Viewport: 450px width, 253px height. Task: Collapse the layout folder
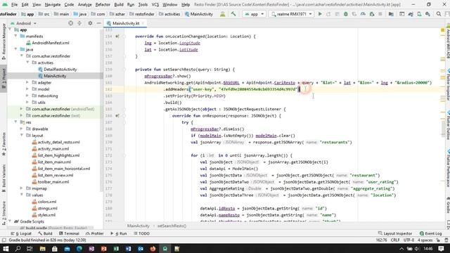coord(22,136)
